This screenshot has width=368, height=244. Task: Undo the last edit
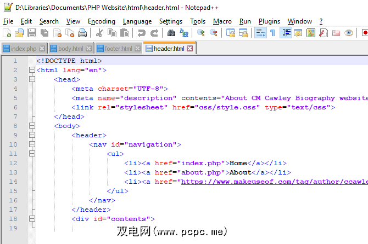pos(142,33)
